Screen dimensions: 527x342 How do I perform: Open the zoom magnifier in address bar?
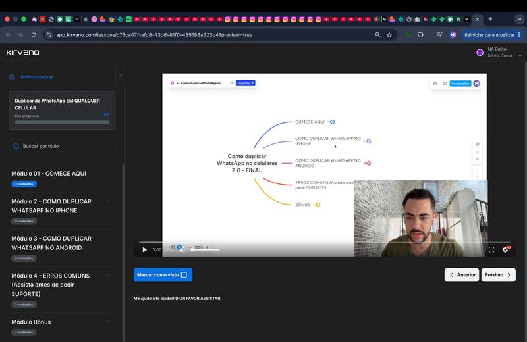377,35
